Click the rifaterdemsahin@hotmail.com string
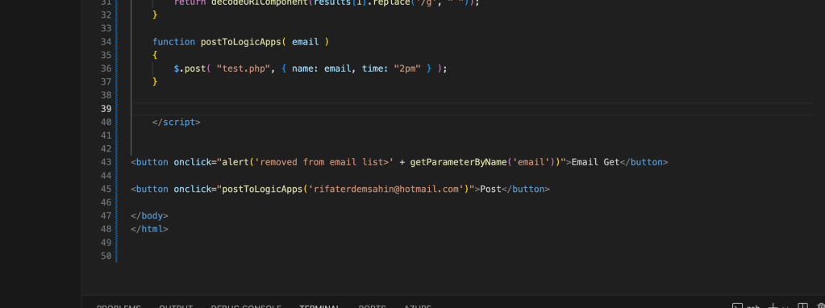825x308 pixels. 385,189
